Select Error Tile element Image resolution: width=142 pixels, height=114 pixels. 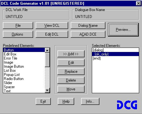click(24, 58)
